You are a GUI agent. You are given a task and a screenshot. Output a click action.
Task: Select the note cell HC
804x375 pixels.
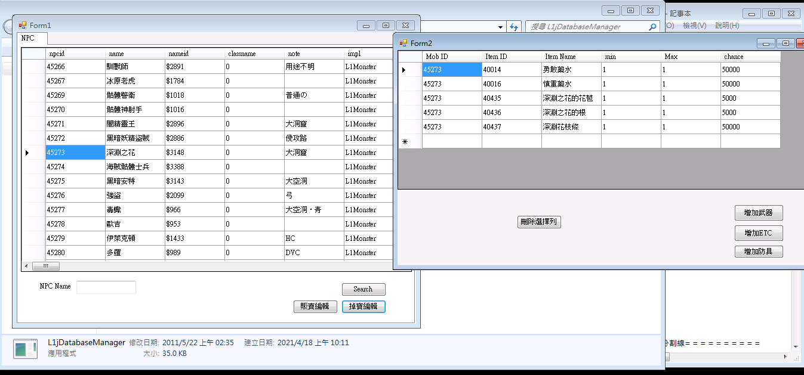click(x=314, y=238)
